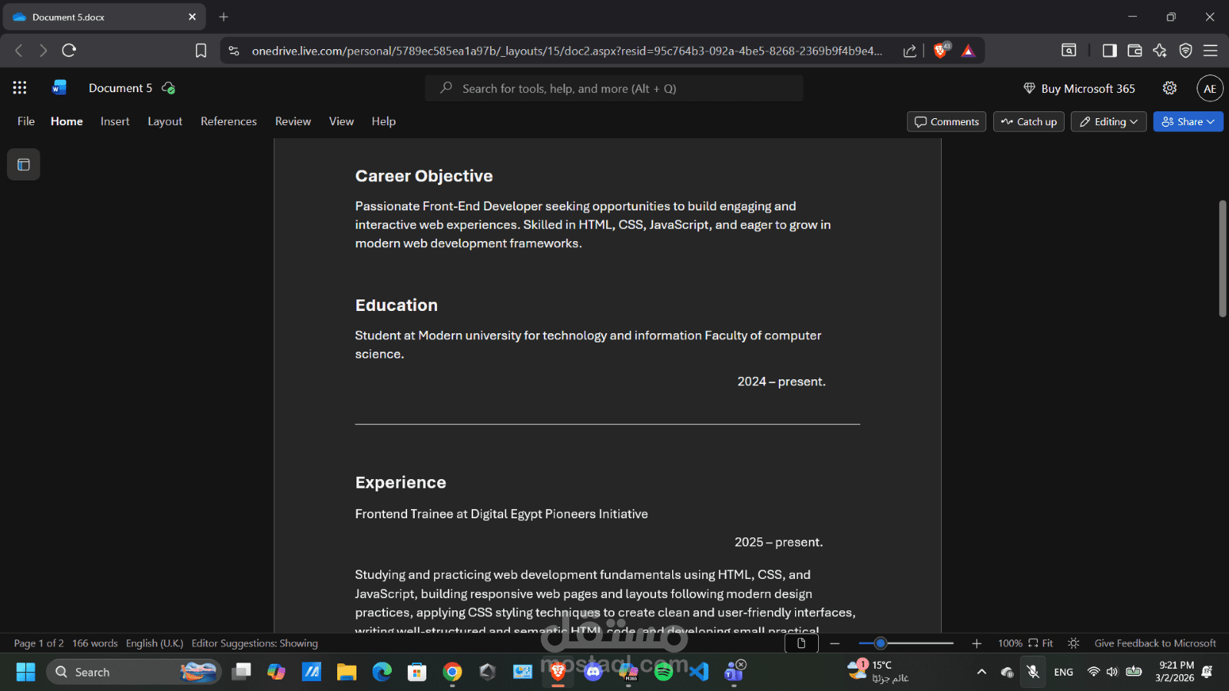Open Spotify from the taskbar

tap(664, 672)
